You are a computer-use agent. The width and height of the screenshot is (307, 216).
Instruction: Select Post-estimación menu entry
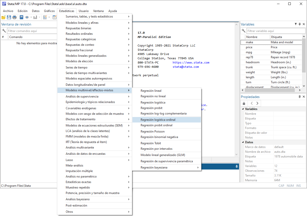coord(95,205)
